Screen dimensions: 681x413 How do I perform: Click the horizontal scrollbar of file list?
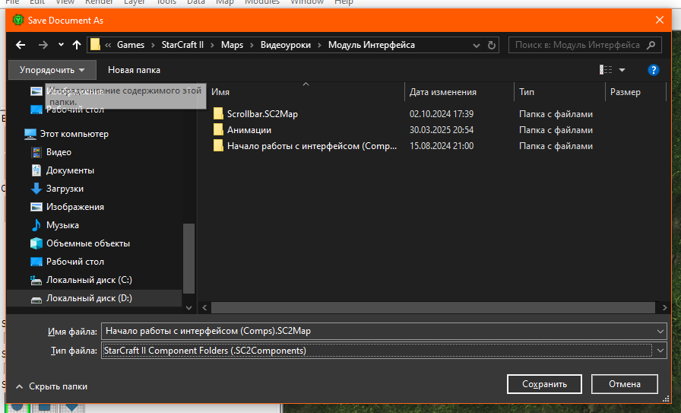[432, 307]
